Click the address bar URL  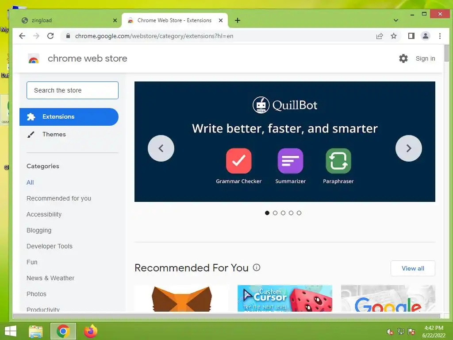point(154,36)
